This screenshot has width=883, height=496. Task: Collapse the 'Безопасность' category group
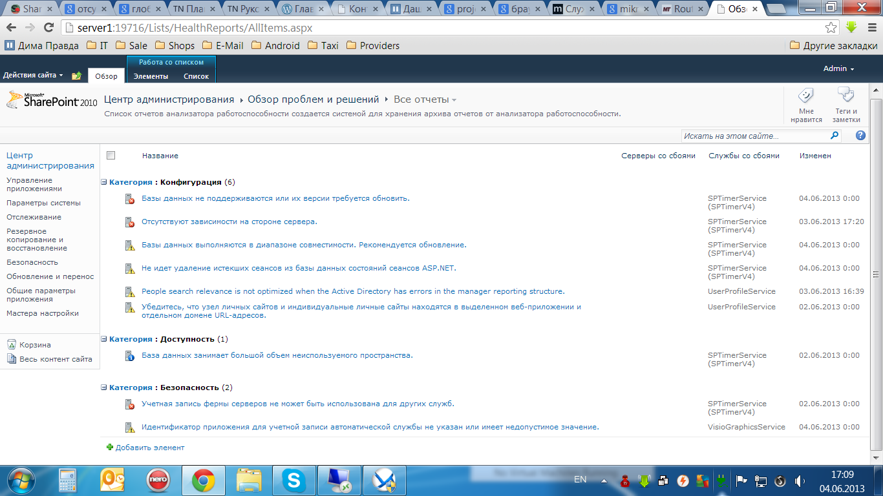104,387
